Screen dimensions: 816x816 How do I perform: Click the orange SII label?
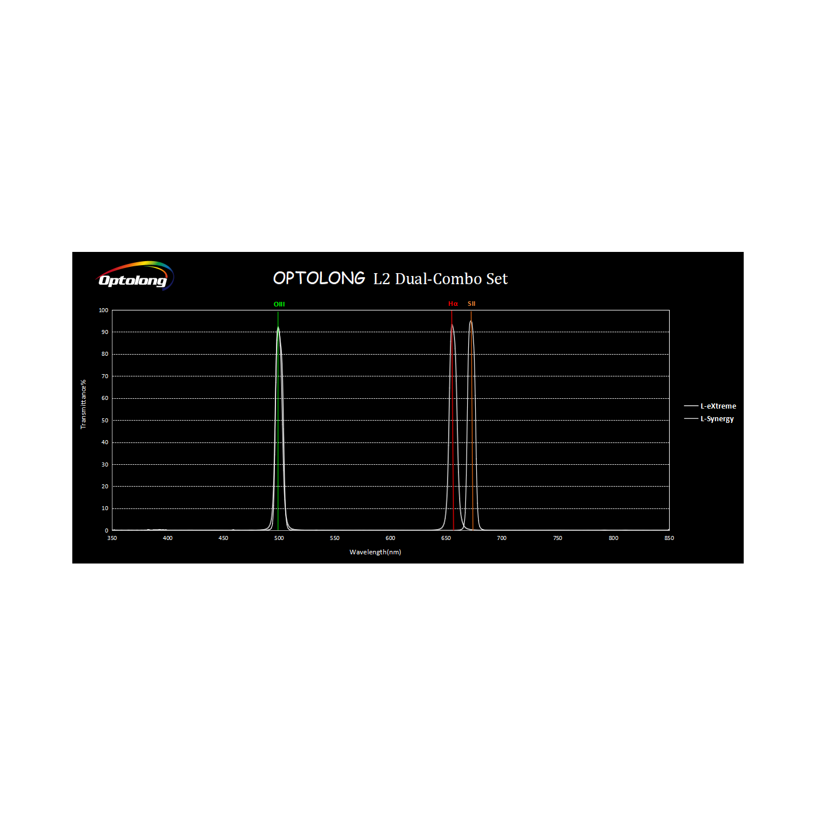[x=471, y=304]
